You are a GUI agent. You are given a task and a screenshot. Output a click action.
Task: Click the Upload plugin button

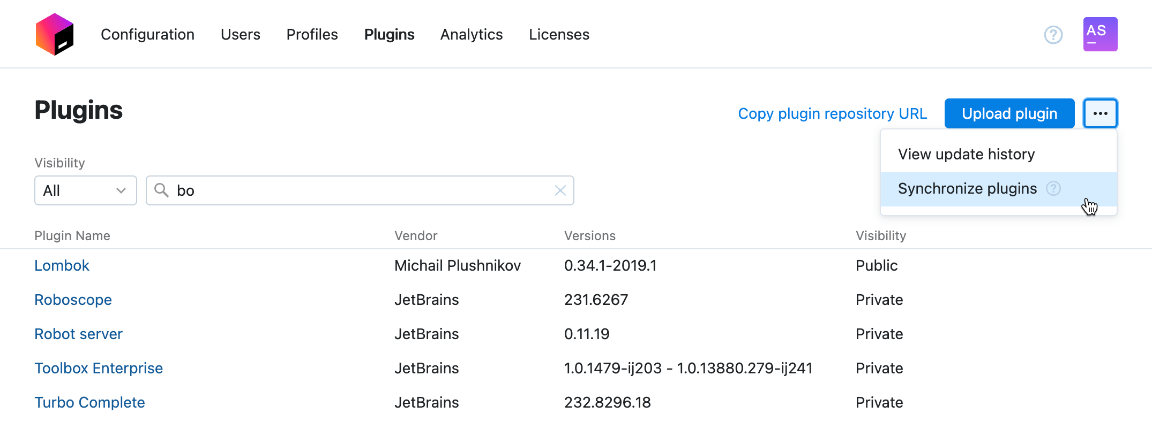tap(1009, 113)
